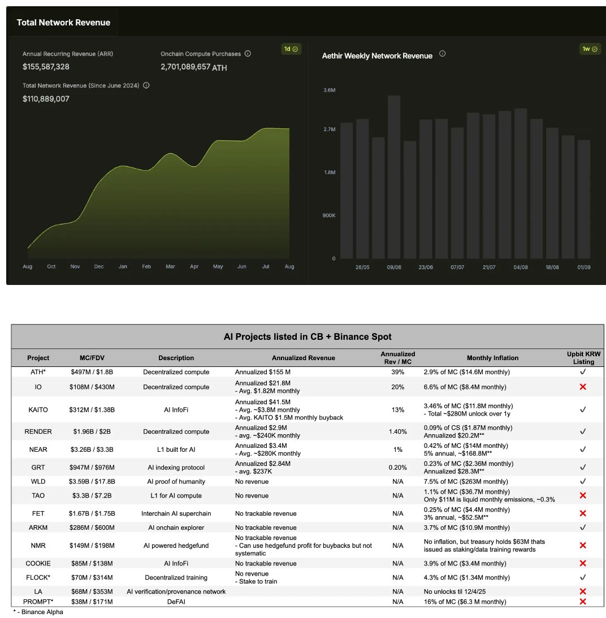
Task: Click the check mark in GRT row
Action: point(583,467)
